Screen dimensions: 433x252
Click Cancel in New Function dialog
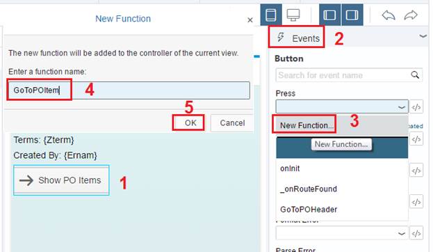coord(232,123)
